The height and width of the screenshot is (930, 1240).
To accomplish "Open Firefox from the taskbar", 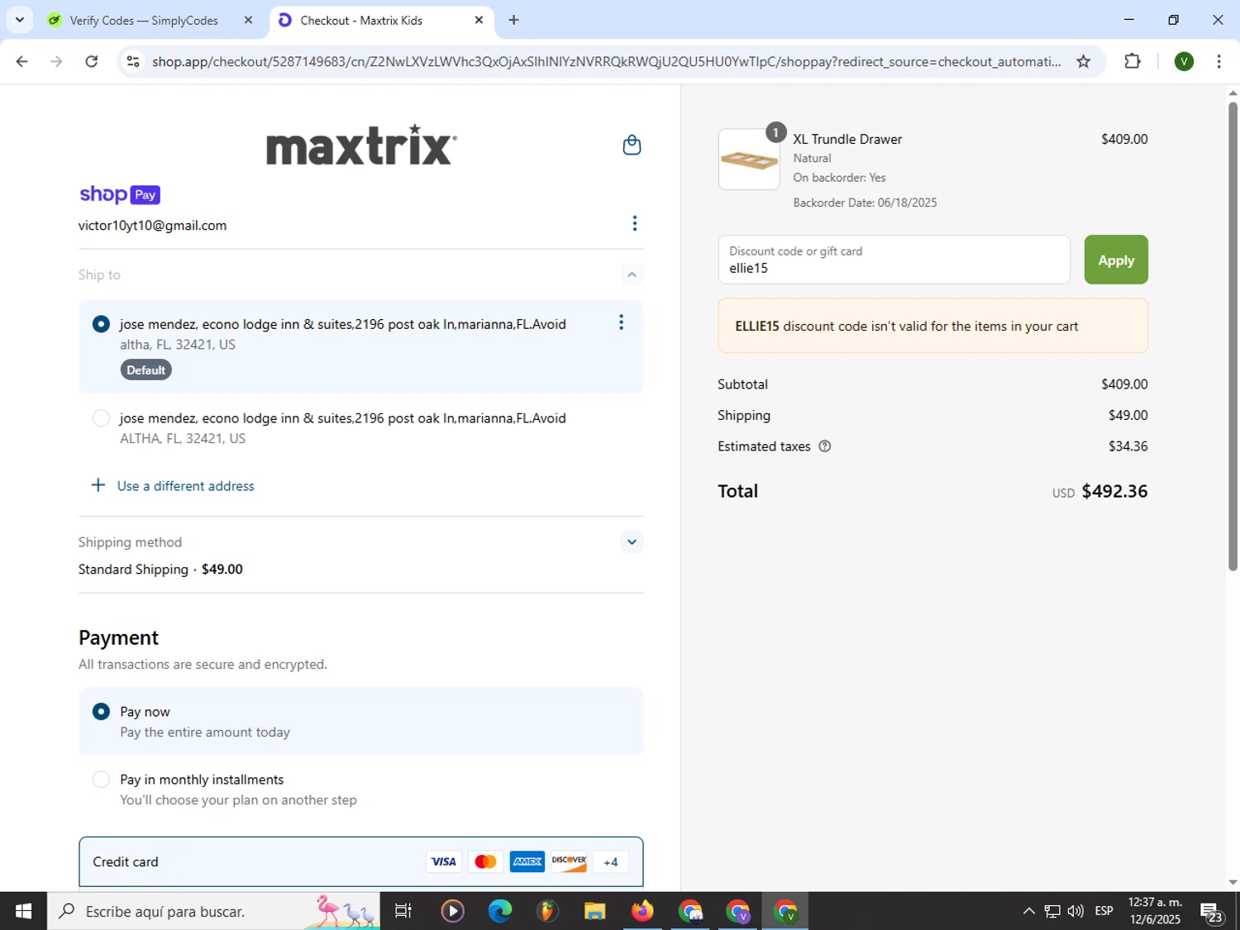I will 642,911.
